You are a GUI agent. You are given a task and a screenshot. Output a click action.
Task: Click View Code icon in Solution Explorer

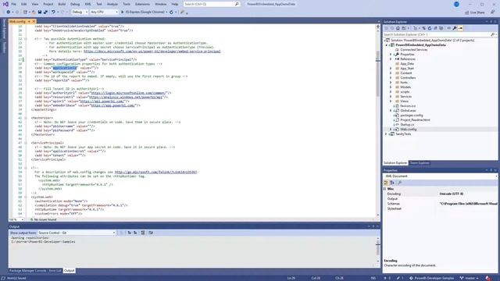click(449, 28)
